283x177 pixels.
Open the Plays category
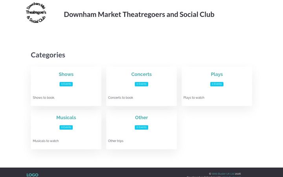(217, 74)
